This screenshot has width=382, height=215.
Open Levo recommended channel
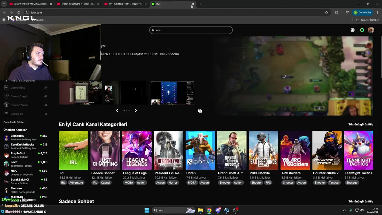coord(25,164)
